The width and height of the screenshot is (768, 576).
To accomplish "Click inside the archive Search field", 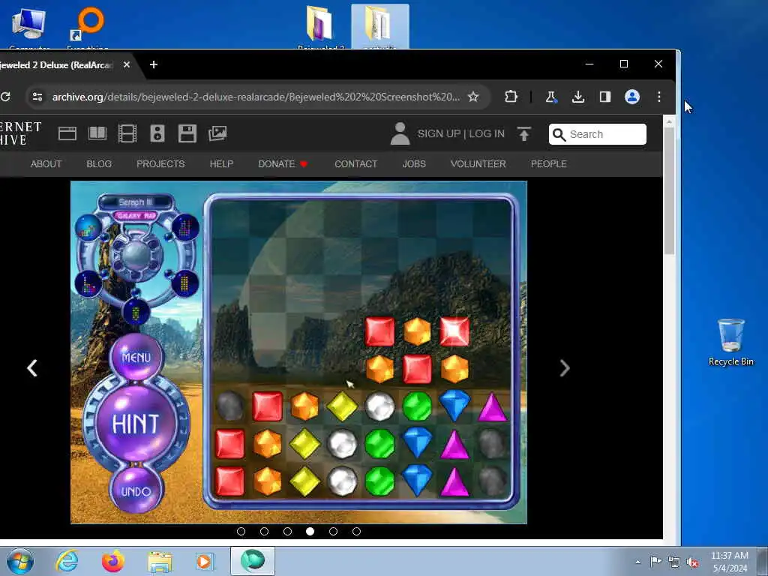I will 598,134.
